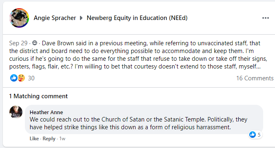Like Heather Anne's comment
The image size is (275, 148).
(x=34, y=139)
